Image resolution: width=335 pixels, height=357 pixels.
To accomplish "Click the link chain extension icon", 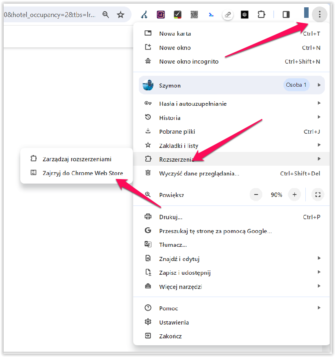I will click(228, 15).
